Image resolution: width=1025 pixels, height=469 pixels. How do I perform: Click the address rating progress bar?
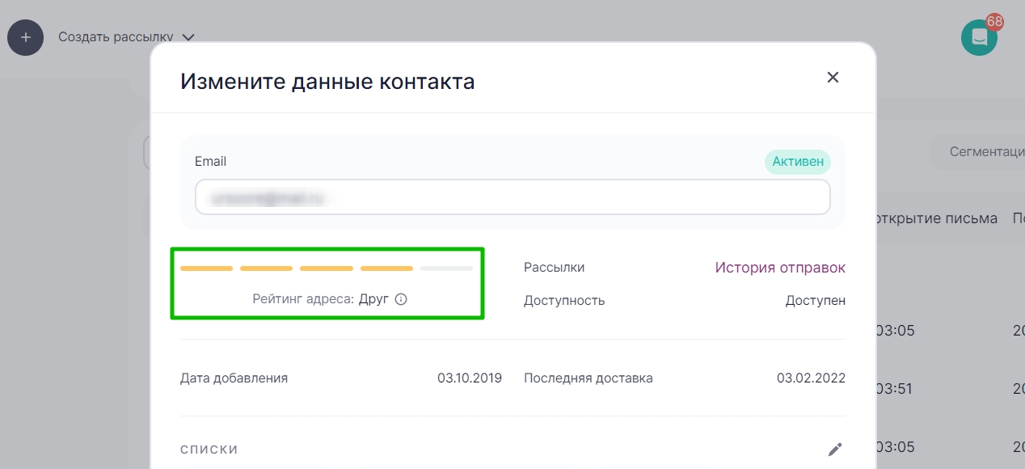tap(327, 268)
